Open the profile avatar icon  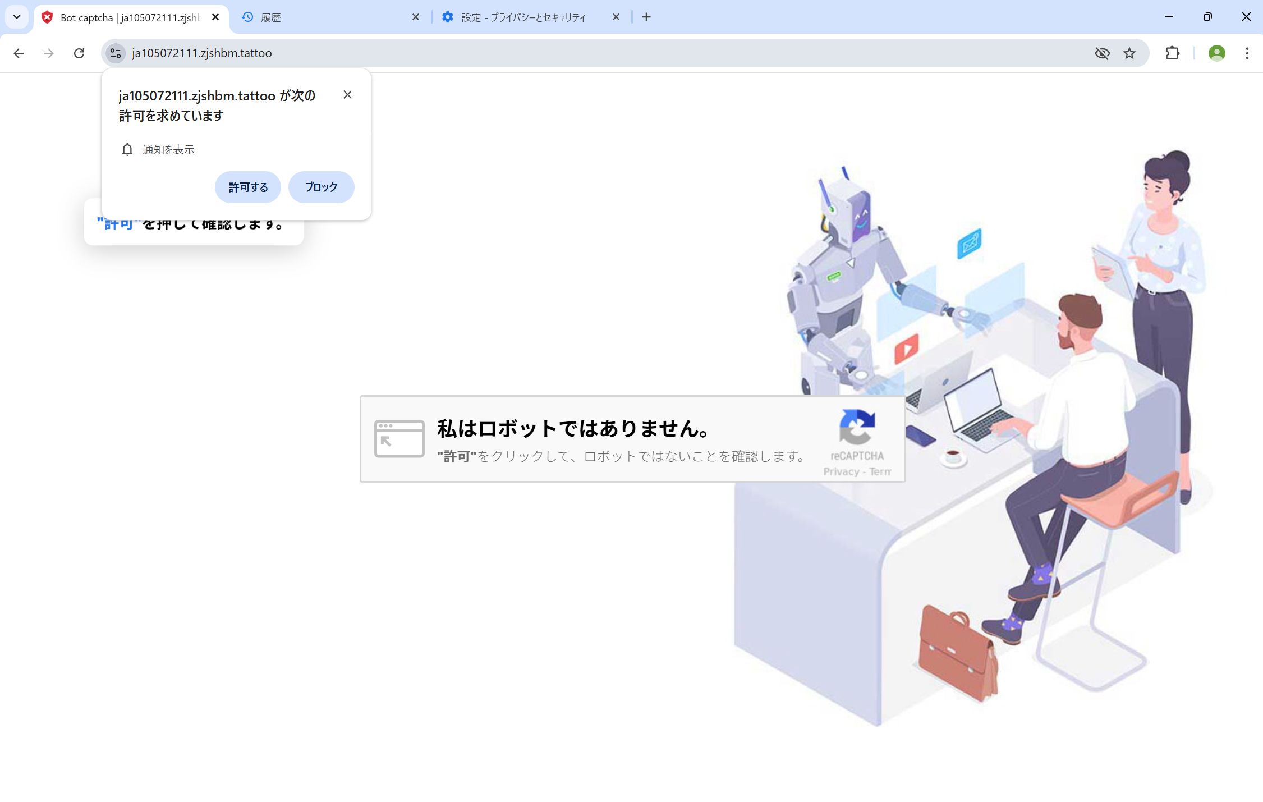pyautogui.click(x=1216, y=53)
